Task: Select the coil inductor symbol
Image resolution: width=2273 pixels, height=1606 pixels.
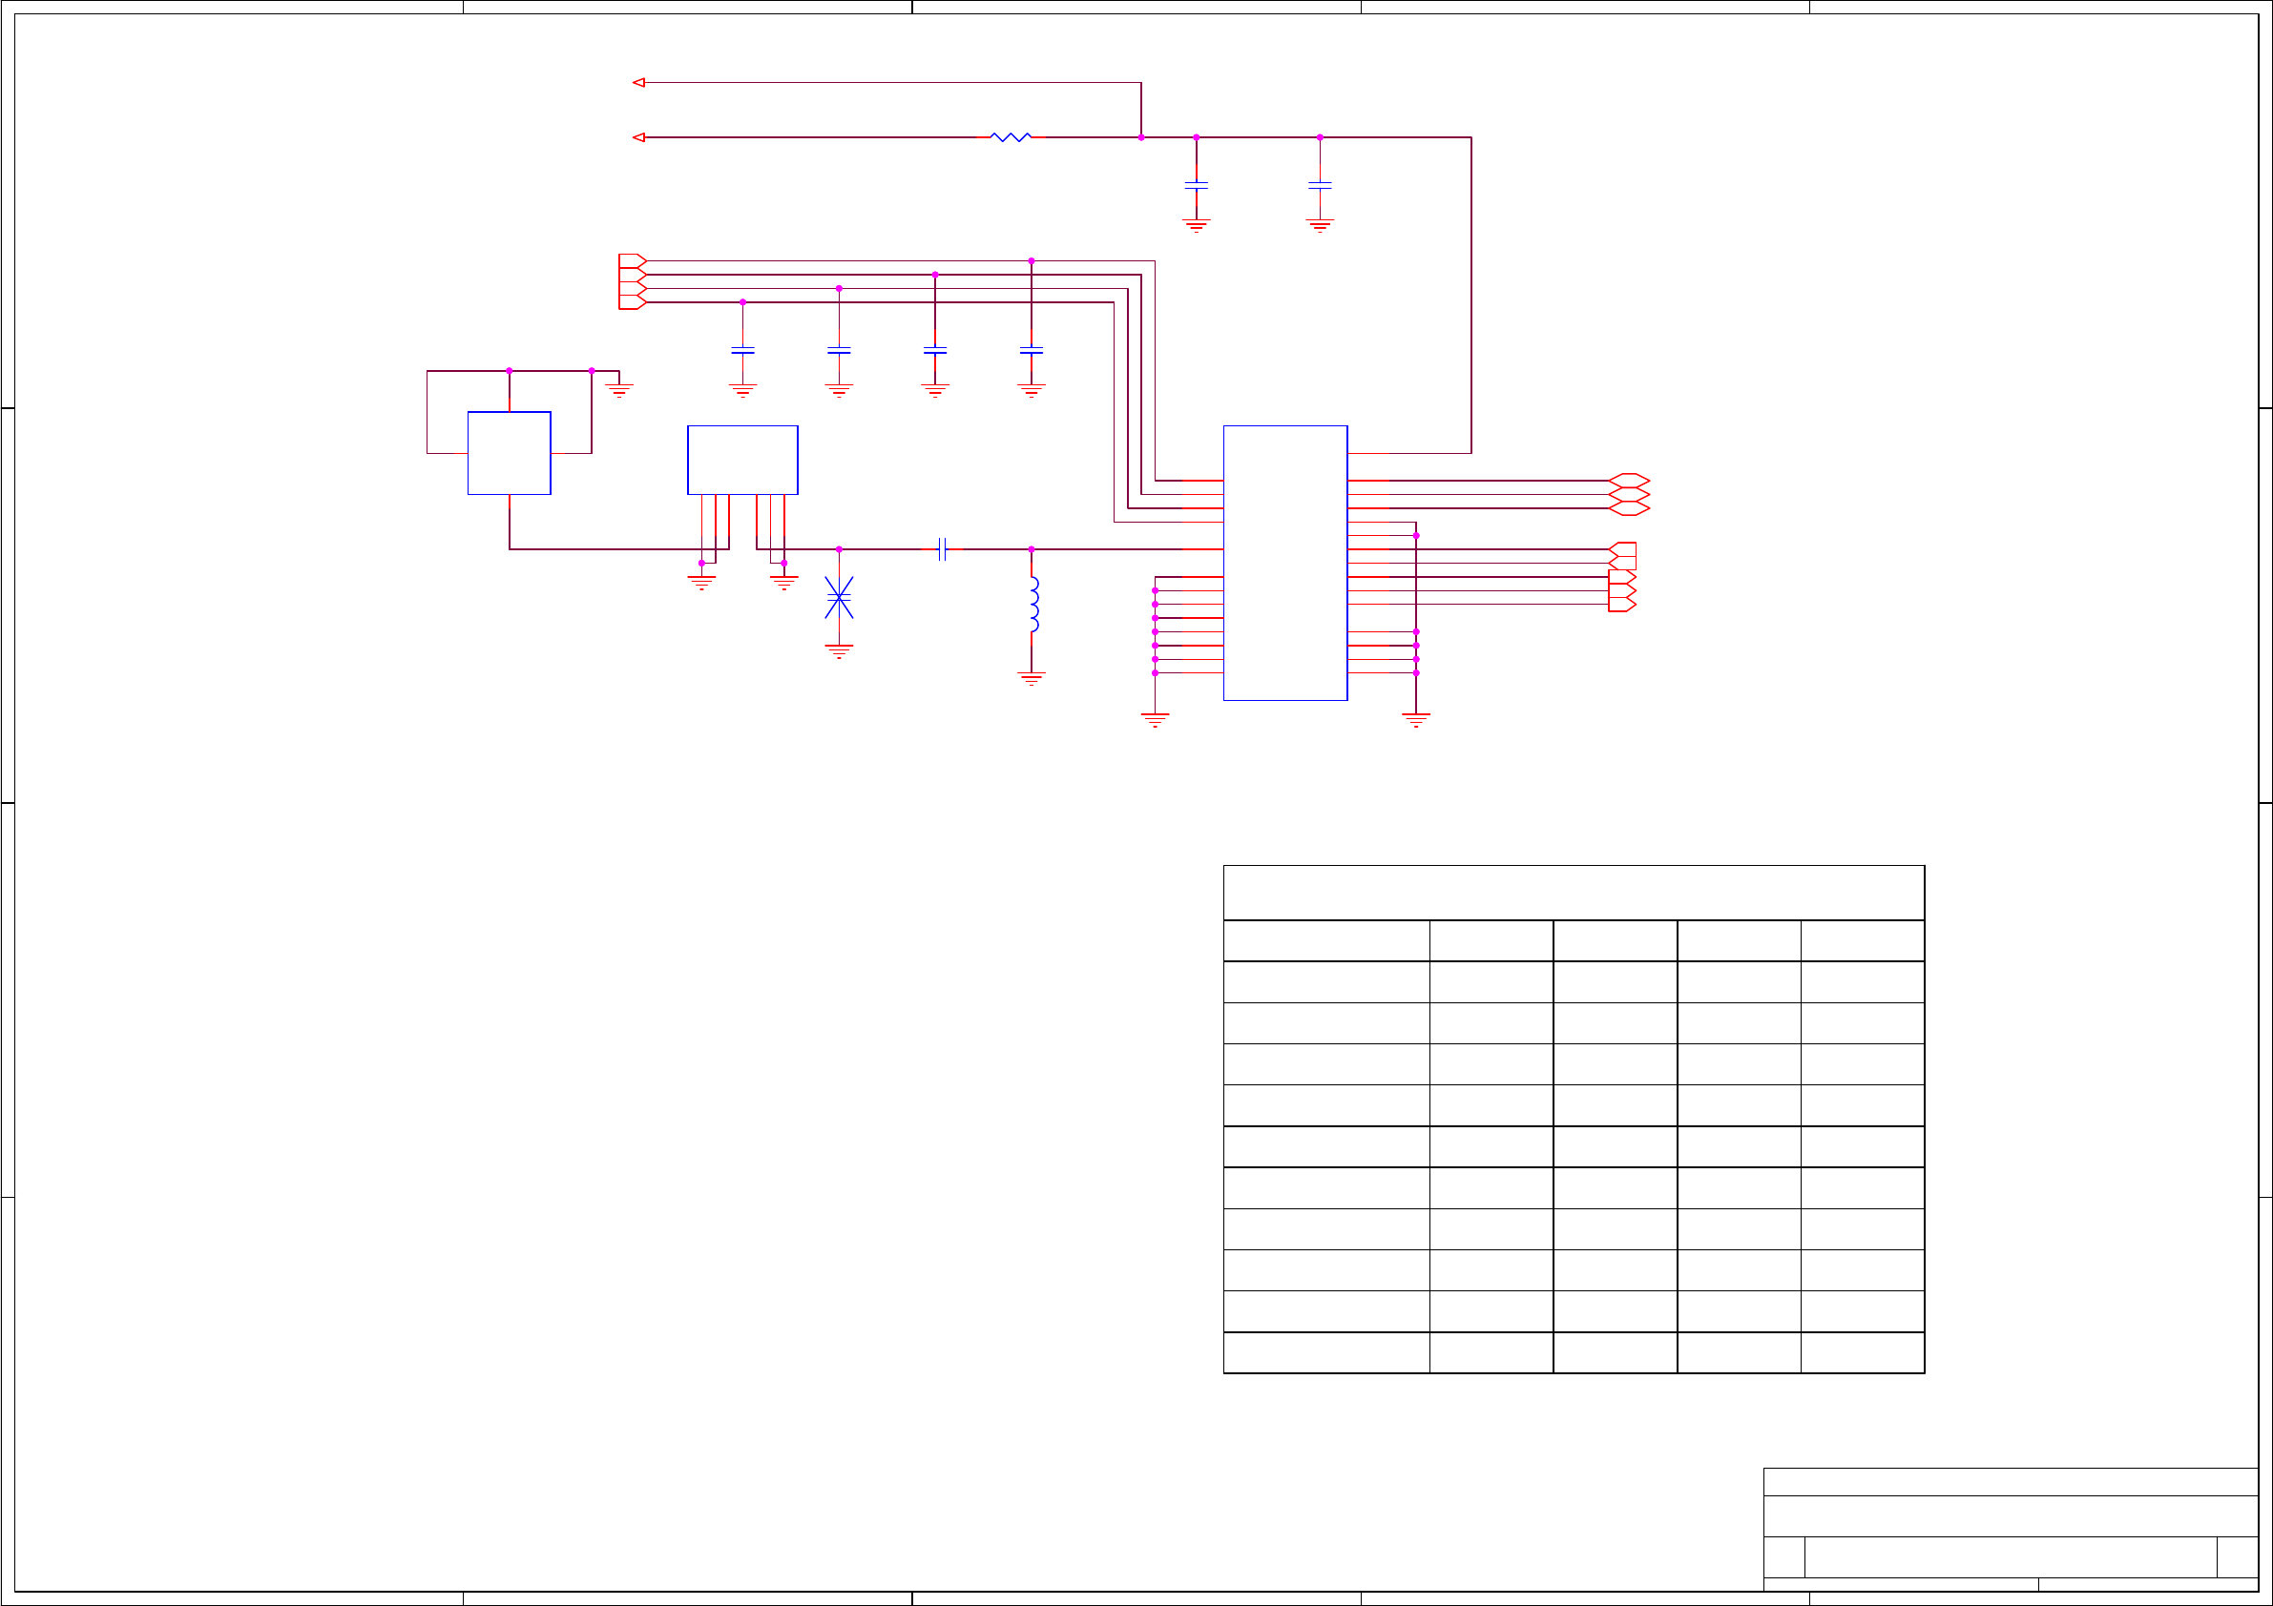Action: (1032, 605)
